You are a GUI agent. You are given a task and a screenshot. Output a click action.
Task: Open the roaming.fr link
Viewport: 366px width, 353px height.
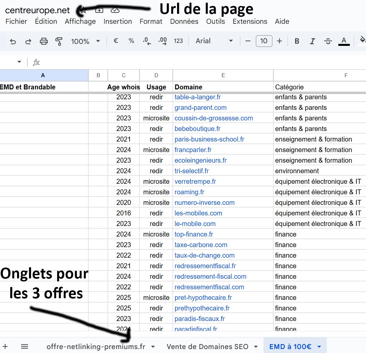(x=189, y=192)
